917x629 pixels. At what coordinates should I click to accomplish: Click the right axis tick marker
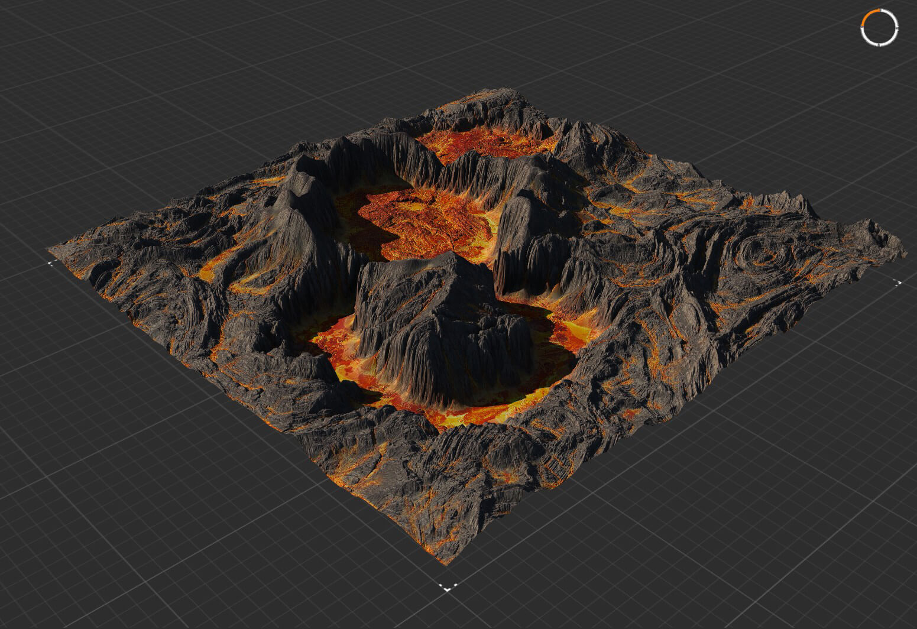[899, 283]
